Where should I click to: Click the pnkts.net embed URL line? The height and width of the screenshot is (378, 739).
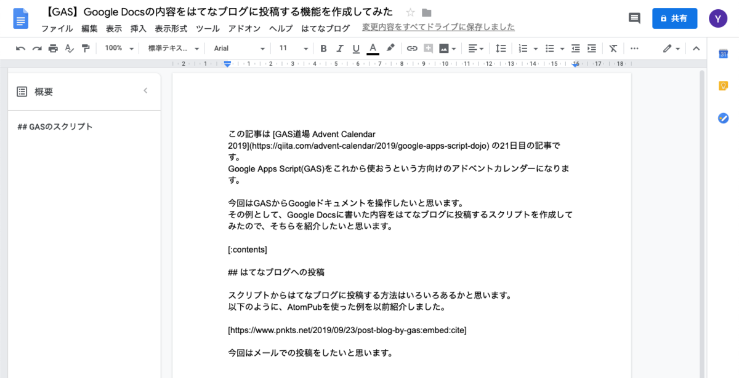pyautogui.click(x=347, y=330)
